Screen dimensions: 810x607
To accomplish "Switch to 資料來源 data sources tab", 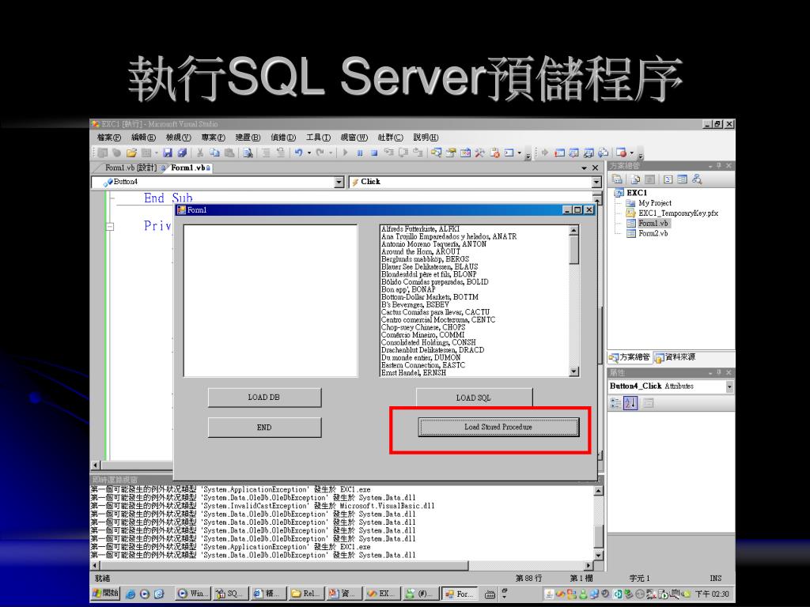I will tap(676, 357).
